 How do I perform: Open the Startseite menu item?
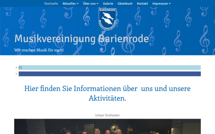(x=51, y=4)
